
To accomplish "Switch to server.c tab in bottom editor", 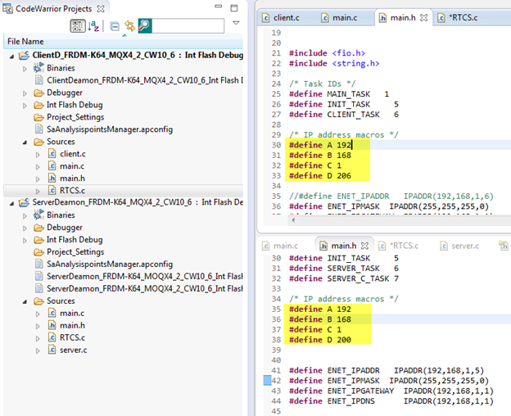I will click(465, 246).
